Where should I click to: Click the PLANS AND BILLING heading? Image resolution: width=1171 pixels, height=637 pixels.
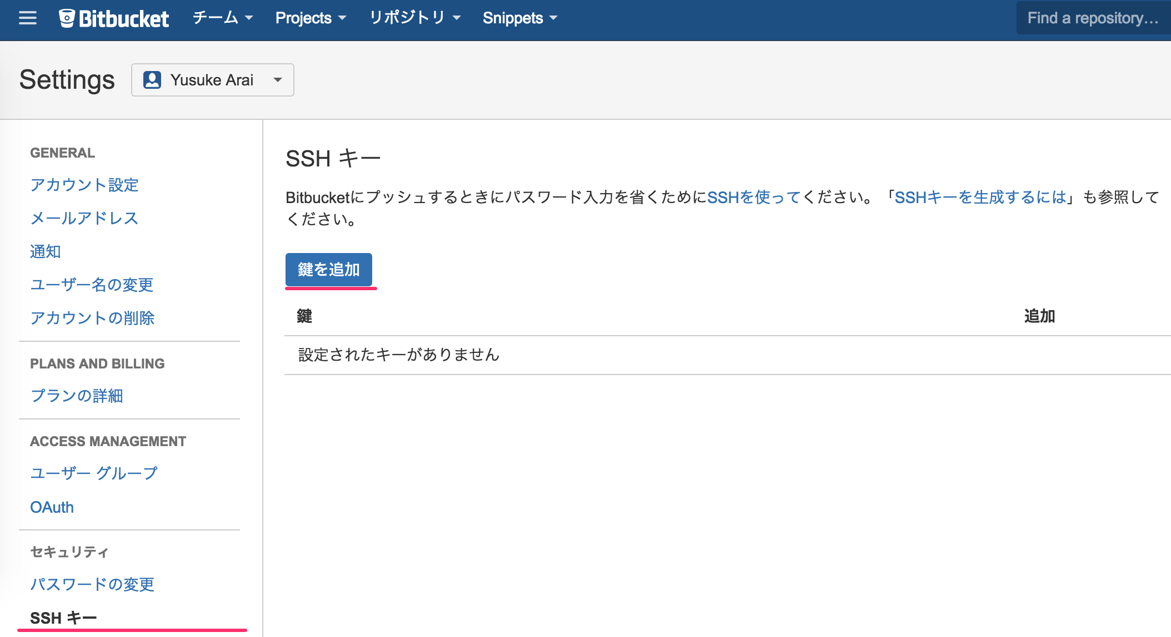[98, 363]
